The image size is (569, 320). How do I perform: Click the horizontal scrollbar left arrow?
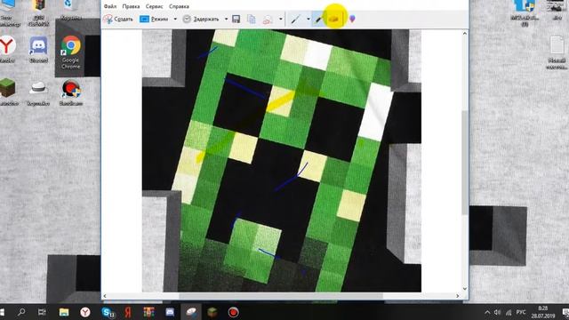coord(105,296)
